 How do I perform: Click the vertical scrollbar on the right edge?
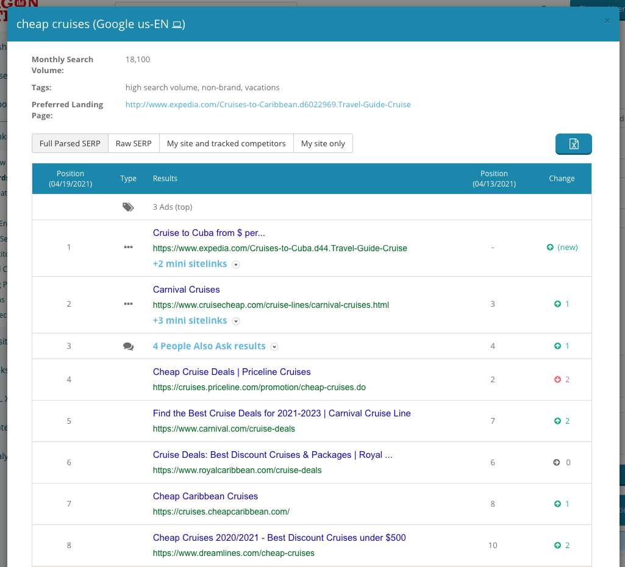622,283
